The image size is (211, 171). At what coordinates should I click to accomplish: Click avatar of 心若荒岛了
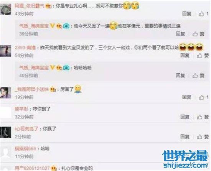[5, 132]
